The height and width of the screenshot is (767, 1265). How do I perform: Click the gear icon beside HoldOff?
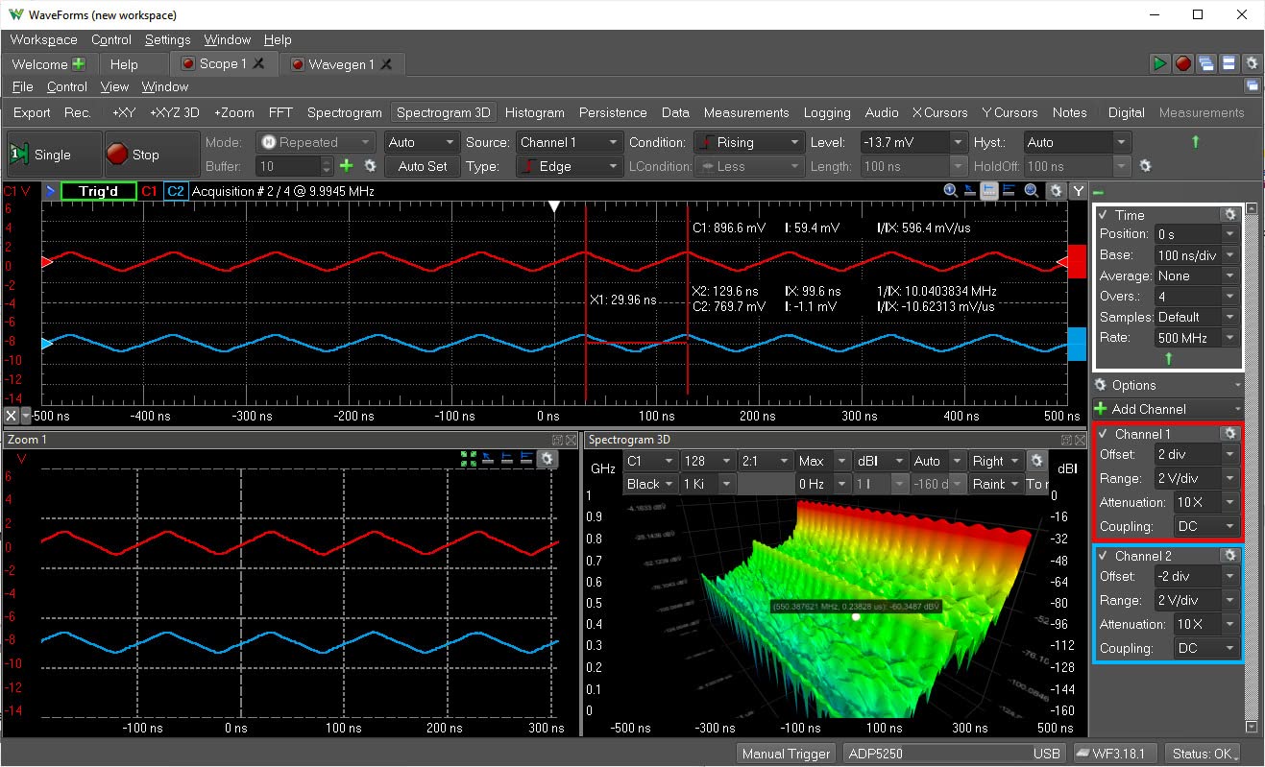(x=1145, y=166)
